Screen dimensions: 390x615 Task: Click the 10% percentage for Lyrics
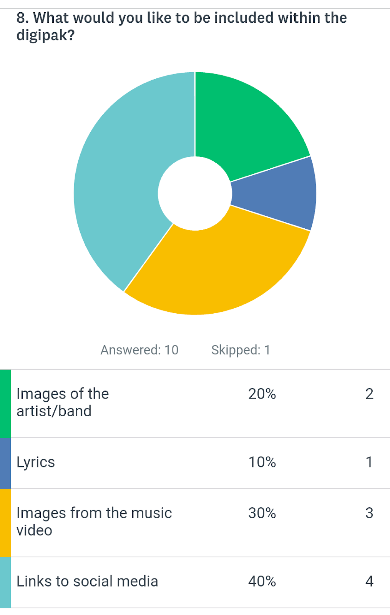tap(262, 462)
